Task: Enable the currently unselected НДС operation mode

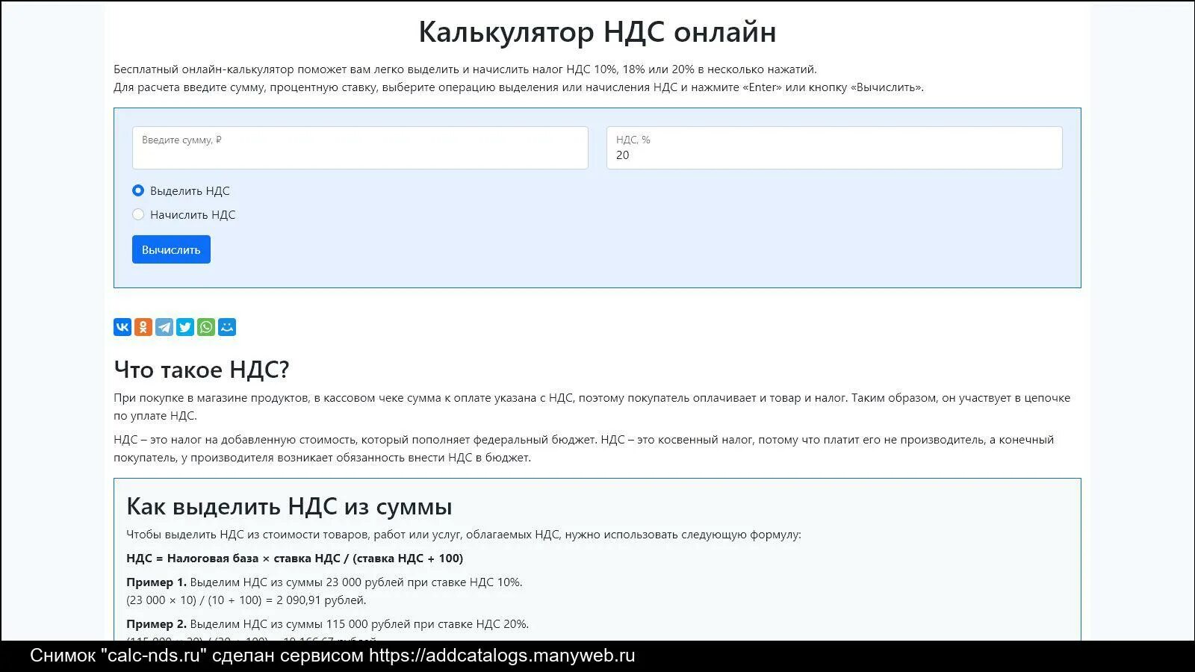Action: [x=138, y=214]
